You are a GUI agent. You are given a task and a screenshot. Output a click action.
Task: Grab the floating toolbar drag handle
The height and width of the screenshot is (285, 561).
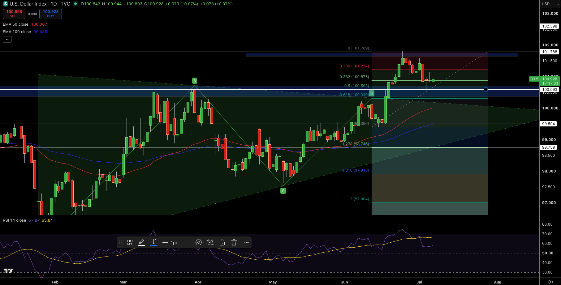(120, 243)
